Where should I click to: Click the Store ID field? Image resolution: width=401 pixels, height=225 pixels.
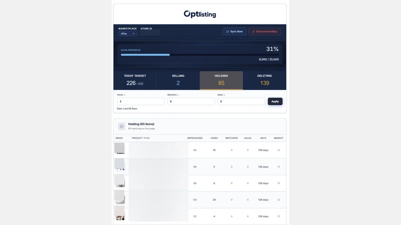(x=150, y=32)
